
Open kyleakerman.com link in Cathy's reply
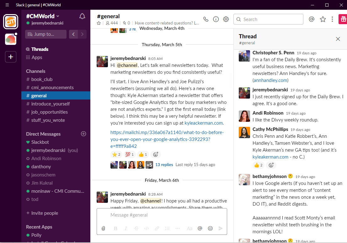[270, 157]
